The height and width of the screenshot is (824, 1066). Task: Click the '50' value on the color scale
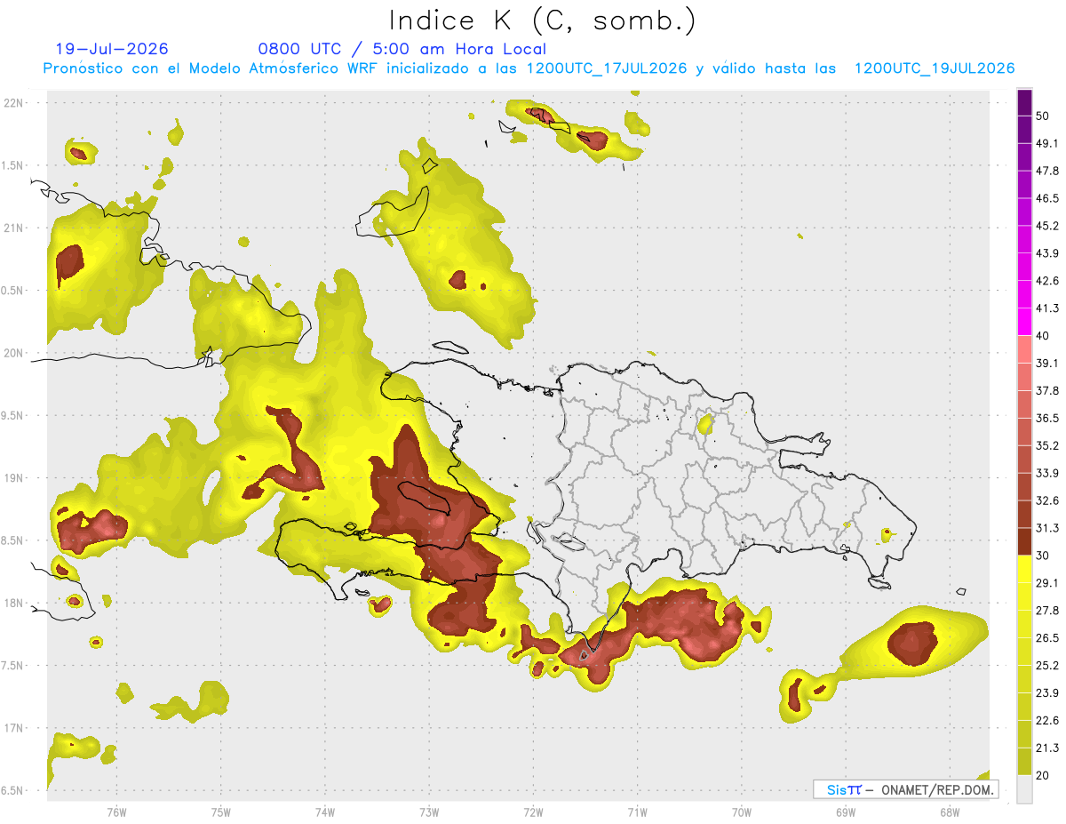1043,116
